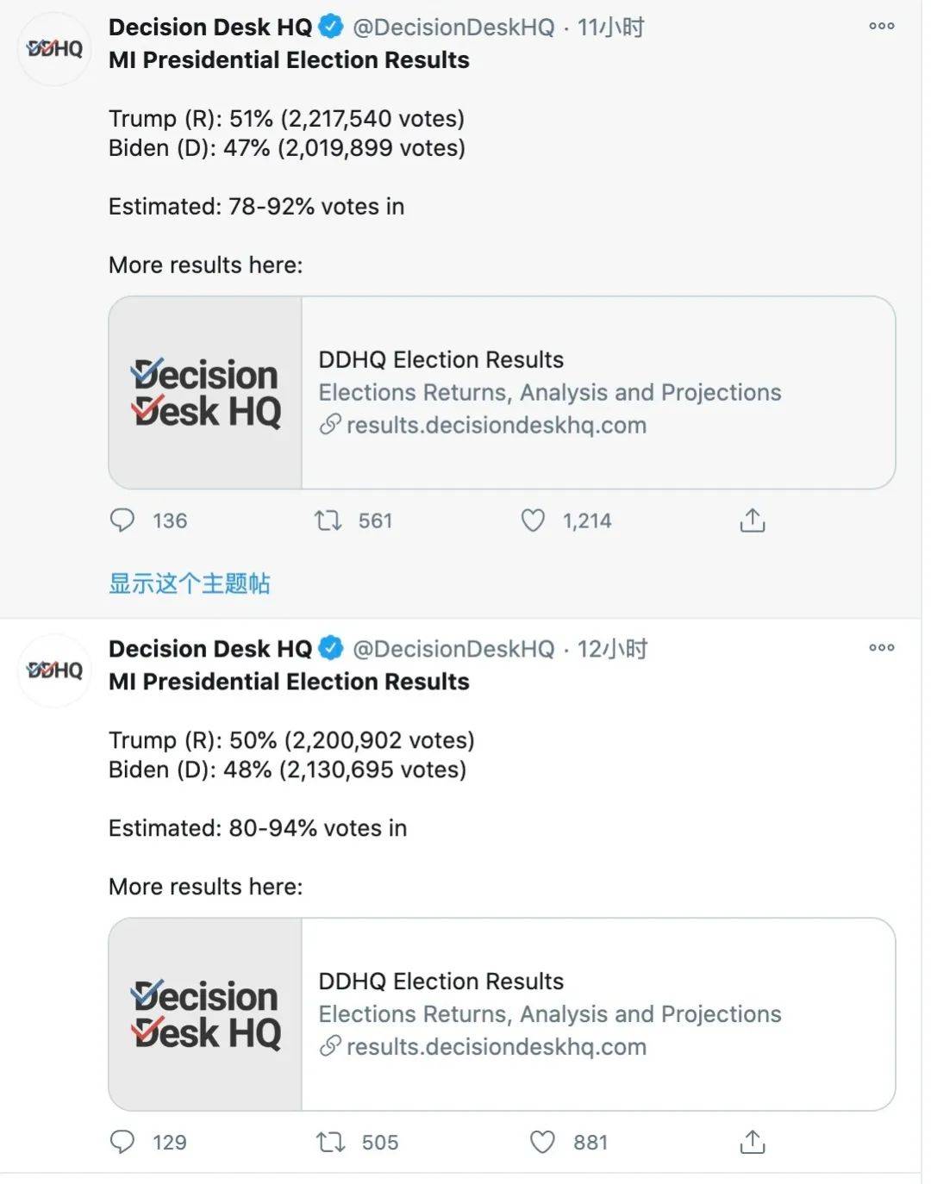
Task: Click the first tweet's DDHQ profile avatar
Action: [x=54, y=48]
